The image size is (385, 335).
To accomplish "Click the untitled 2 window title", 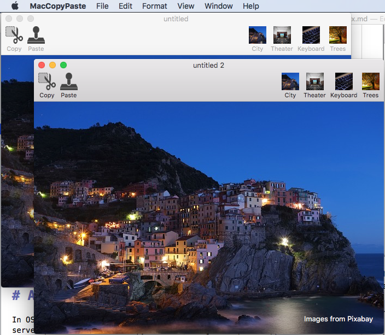I will (208, 65).
